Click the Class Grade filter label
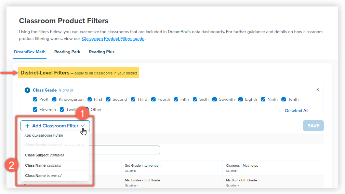Screen dimensions: 345x194 tap(45, 90)
